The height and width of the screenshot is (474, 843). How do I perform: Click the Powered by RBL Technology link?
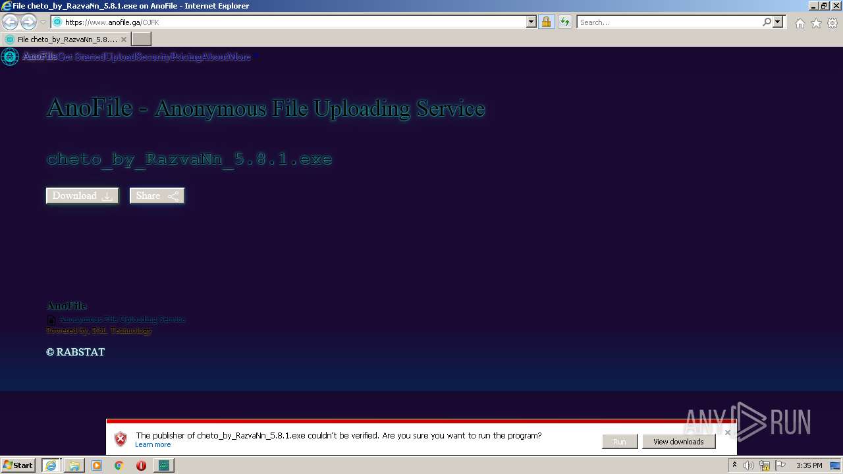coord(99,330)
